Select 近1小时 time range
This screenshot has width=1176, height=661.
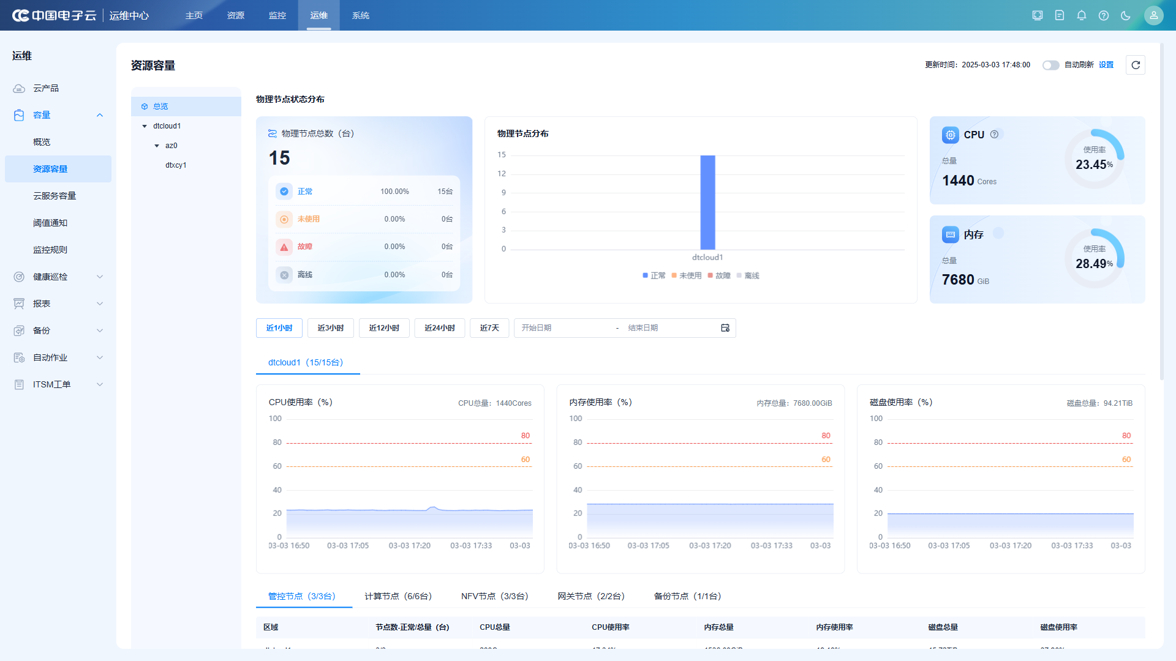point(279,328)
